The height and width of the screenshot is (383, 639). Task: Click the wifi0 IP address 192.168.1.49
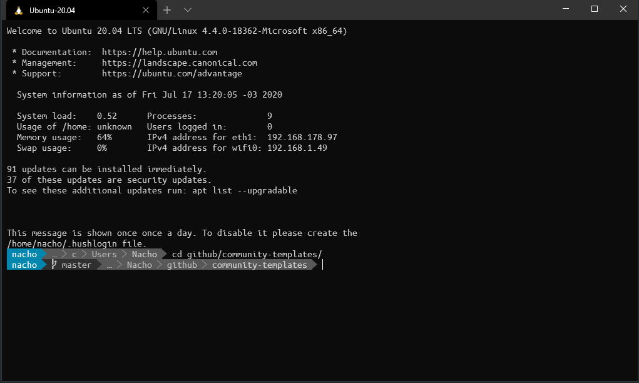[x=297, y=148]
